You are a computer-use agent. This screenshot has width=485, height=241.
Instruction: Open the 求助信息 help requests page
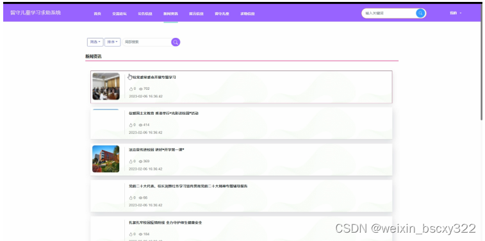tap(247, 14)
